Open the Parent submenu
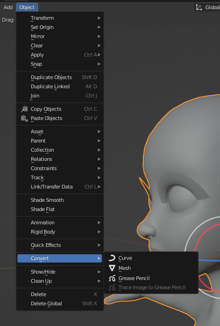 point(60,141)
